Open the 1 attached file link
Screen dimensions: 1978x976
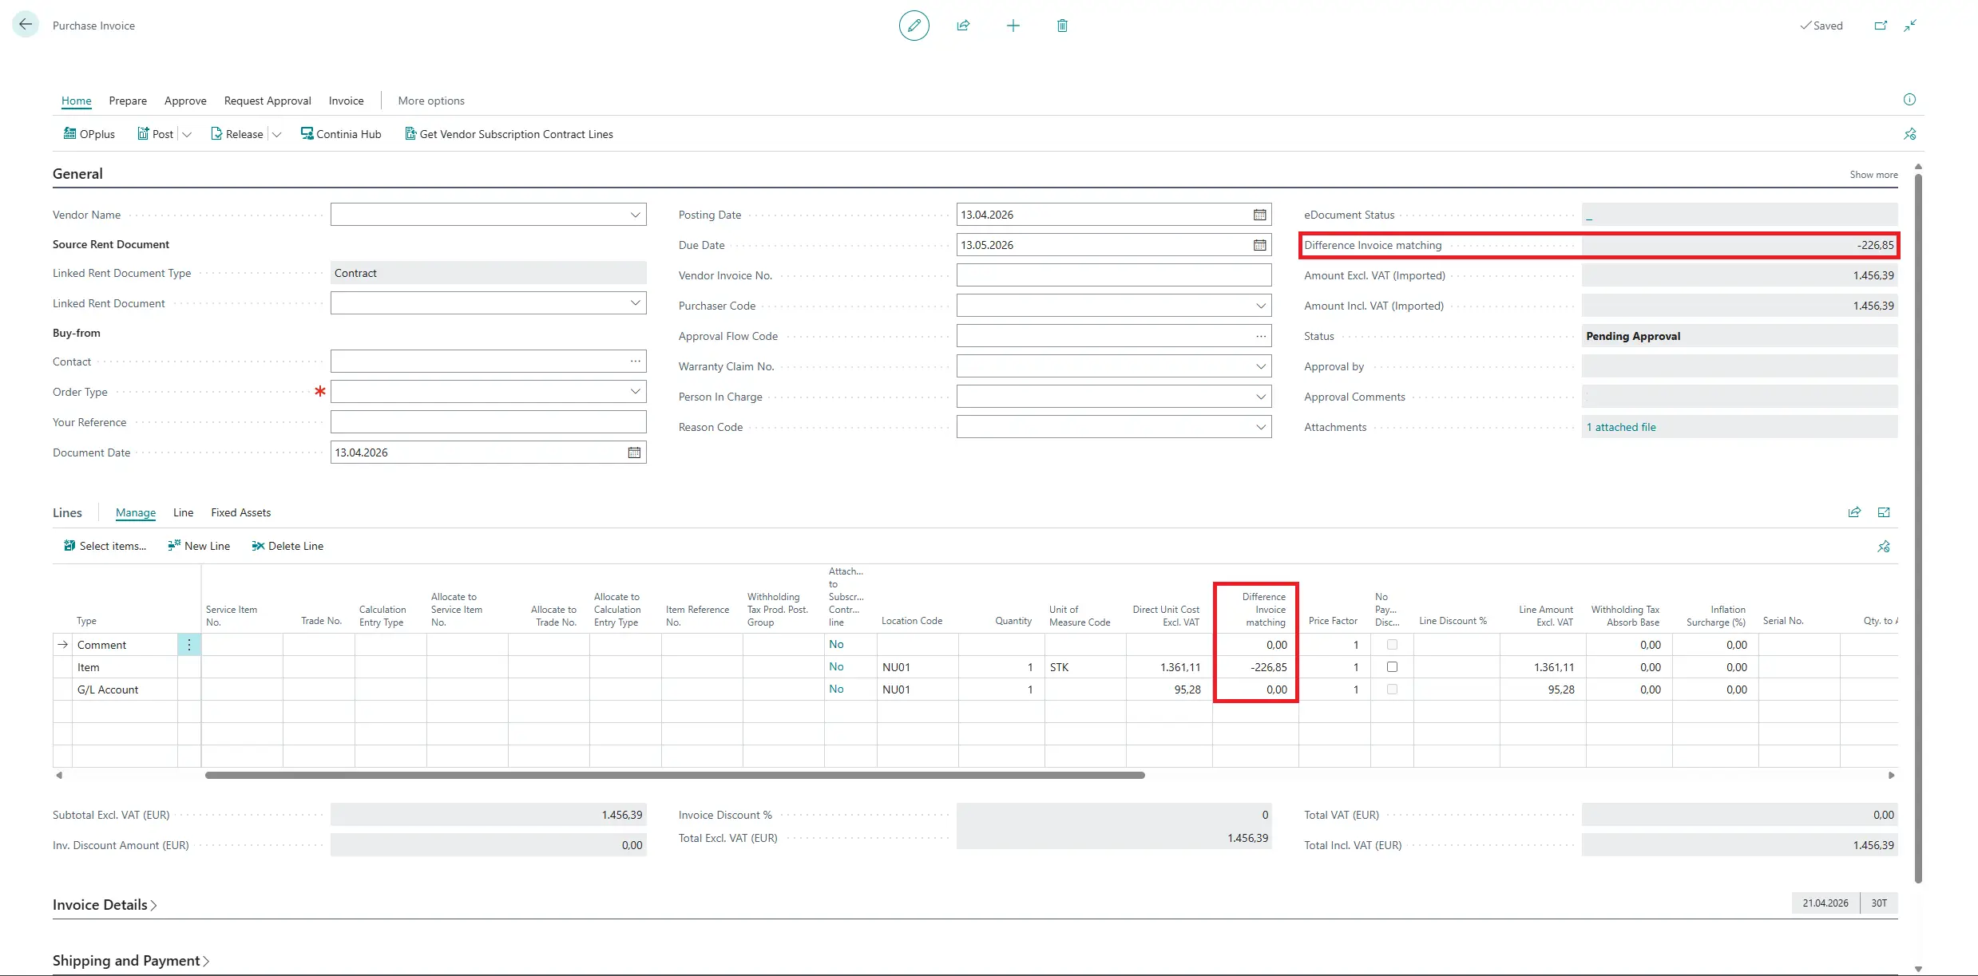[x=1621, y=427]
